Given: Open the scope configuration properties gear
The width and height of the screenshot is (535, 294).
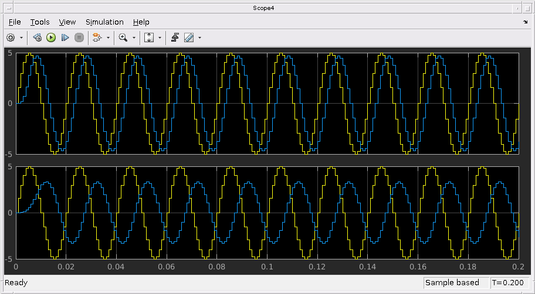Looking at the screenshot, I should 11,37.
